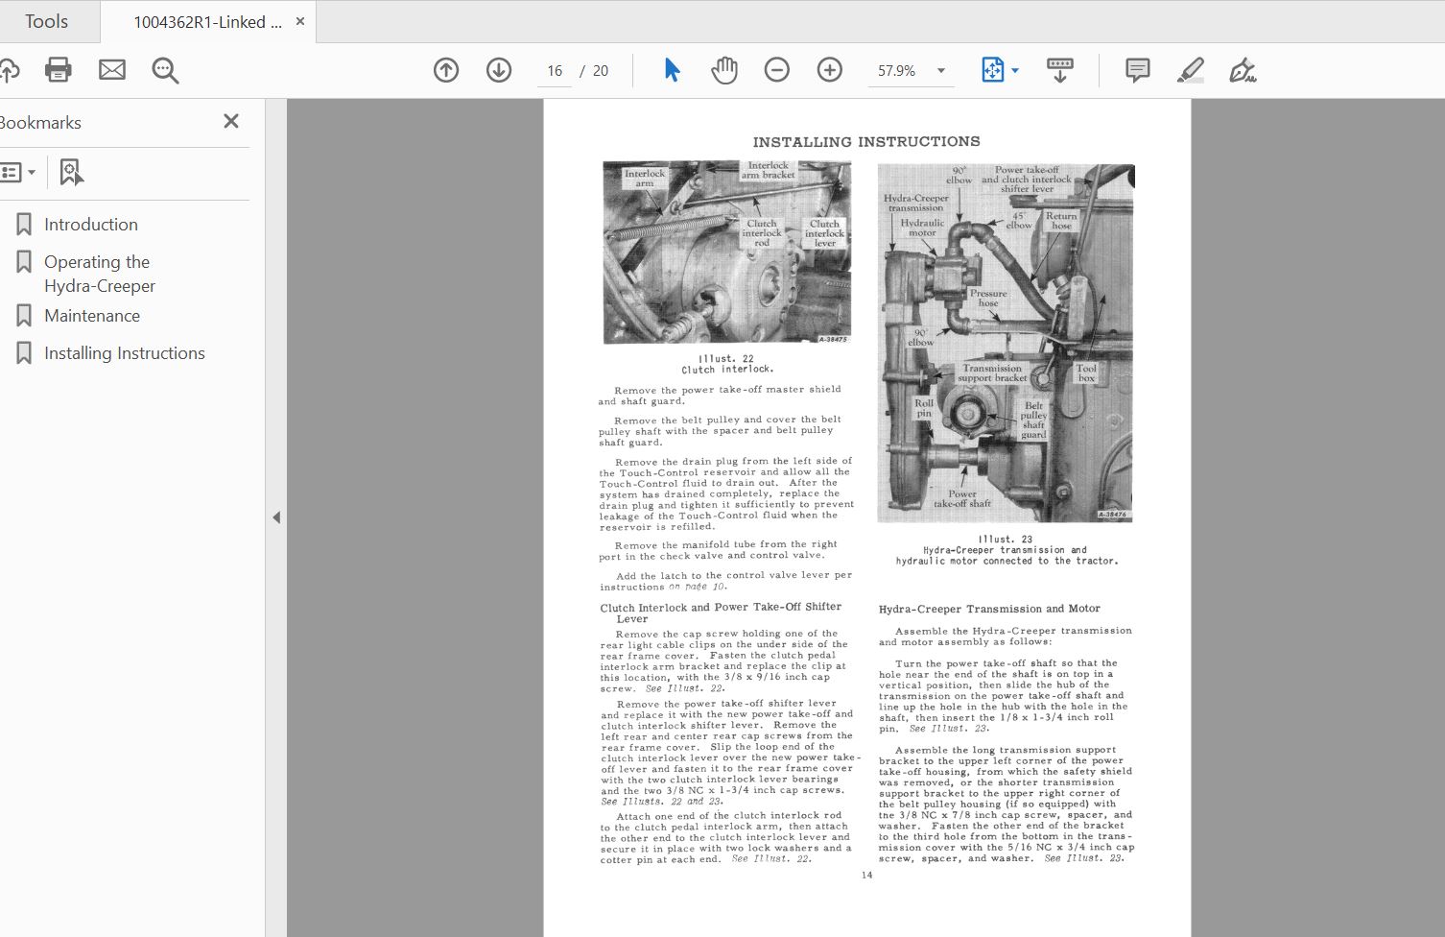Viewport: 1445px width, 937px height.
Task: Expand the fit page options dropdown
Action: coord(1015,70)
